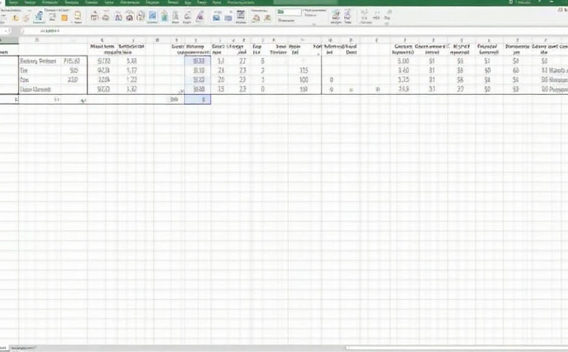Click the orange square icon in the ribbon
This screenshot has height=352, width=568.
point(64,17)
